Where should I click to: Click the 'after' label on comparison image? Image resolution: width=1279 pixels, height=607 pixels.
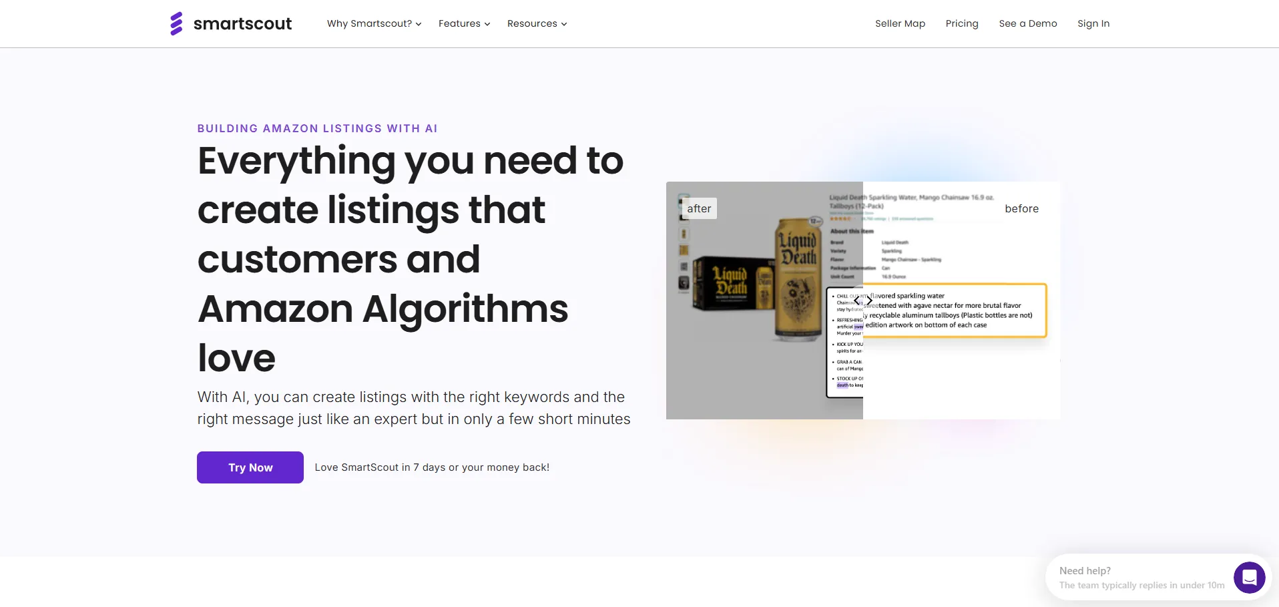click(699, 208)
